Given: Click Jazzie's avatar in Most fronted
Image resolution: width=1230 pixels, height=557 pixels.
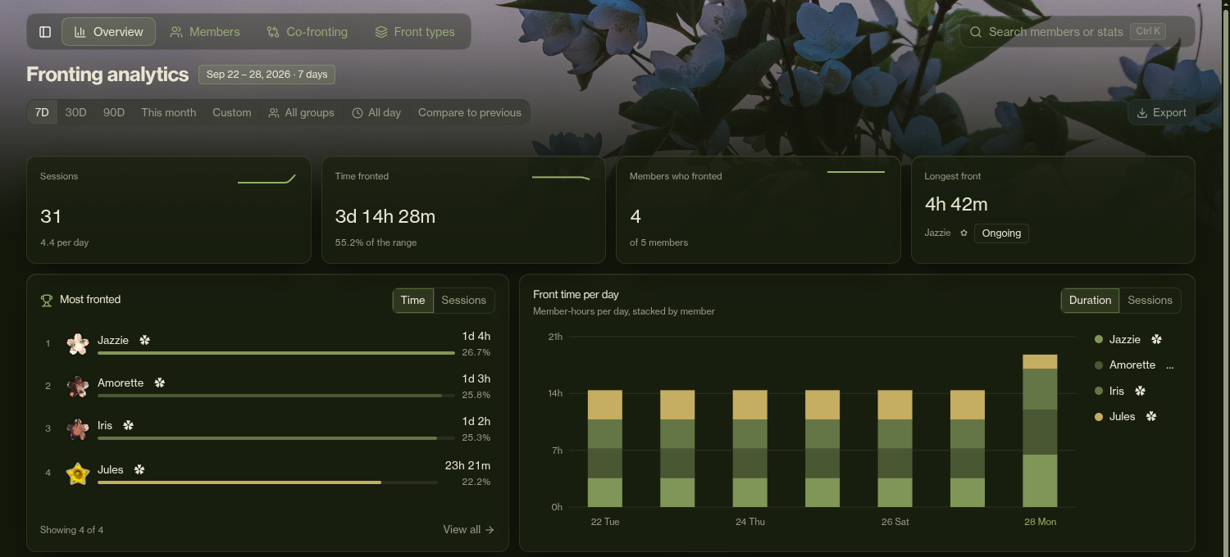Looking at the screenshot, I should pos(78,344).
